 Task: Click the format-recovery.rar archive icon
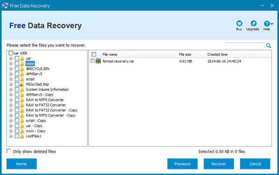pos(98,61)
